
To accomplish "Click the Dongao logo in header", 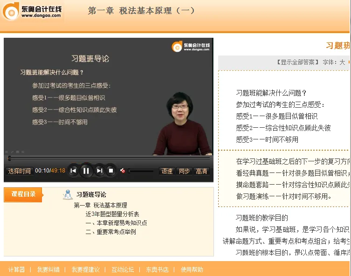I will pos(33,11).
